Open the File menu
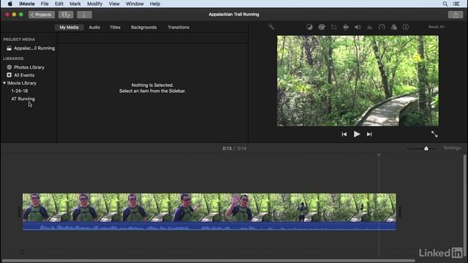This screenshot has height=263, width=468. click(x=45, y=4)
